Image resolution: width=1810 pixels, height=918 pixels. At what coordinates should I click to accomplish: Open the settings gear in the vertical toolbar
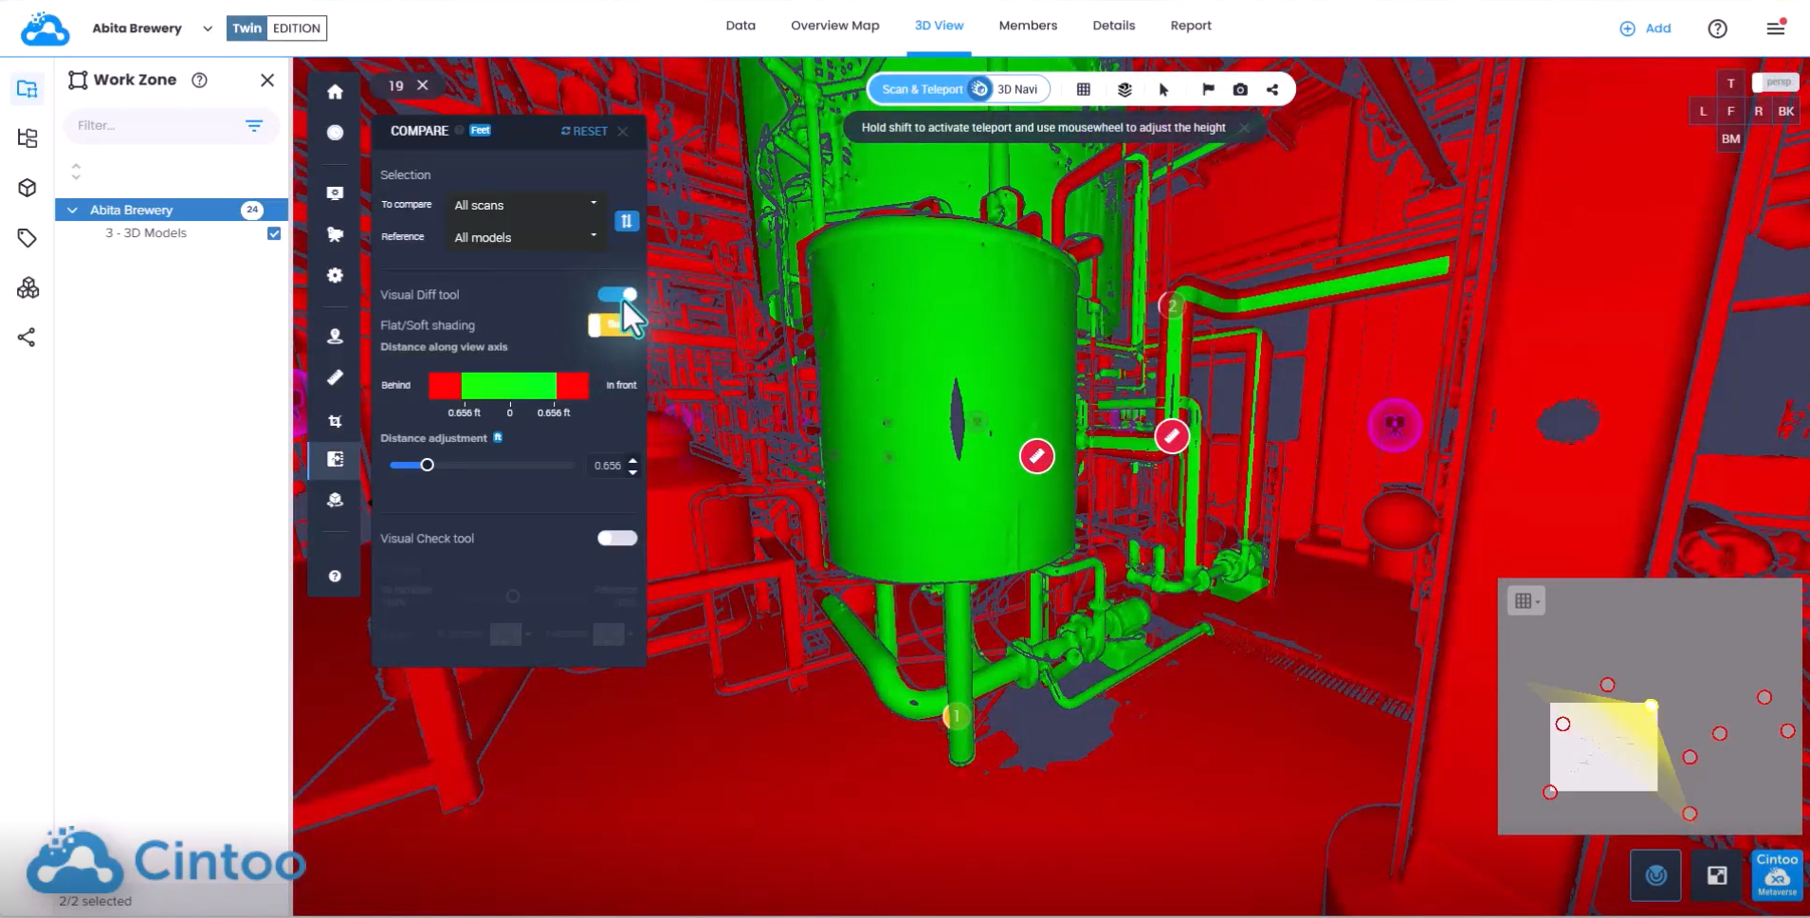pos(335,276)
